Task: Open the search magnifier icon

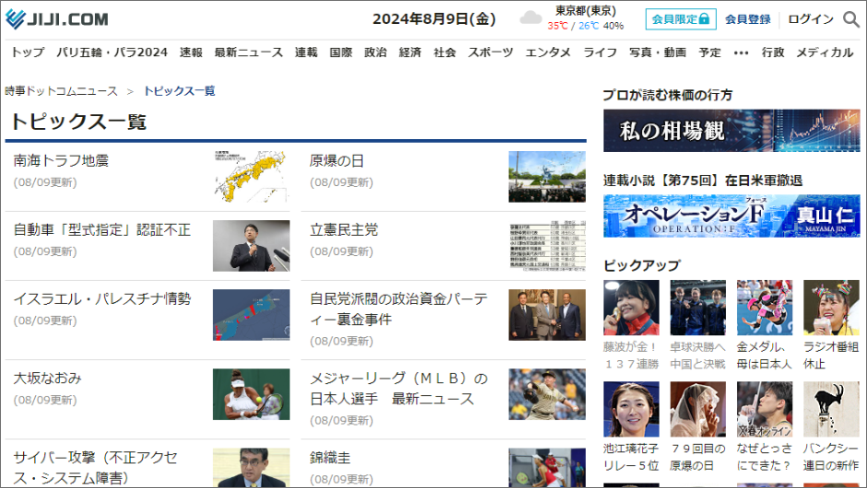Action: coord(850,19)
